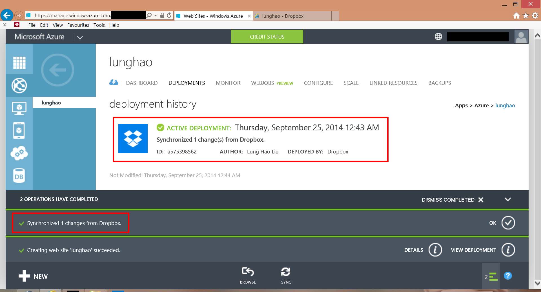Viewport: 541px width, 292px height.
Task: Click the OK checkmark circle button
Action: coord(508,223)
